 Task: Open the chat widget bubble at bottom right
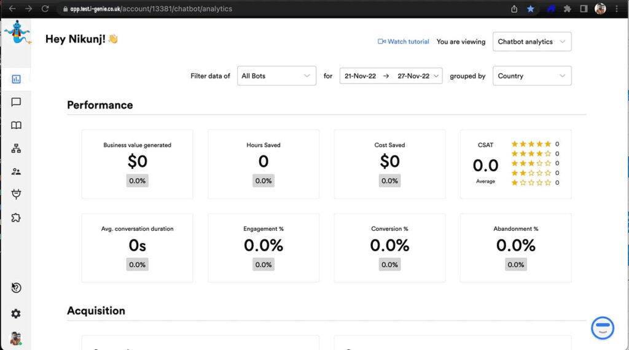(603, 328)
